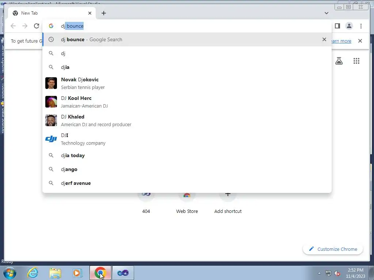The height and width of the screenshot is (280, 374).
Task: Choose the django suggestion
Action: [187, 169]
